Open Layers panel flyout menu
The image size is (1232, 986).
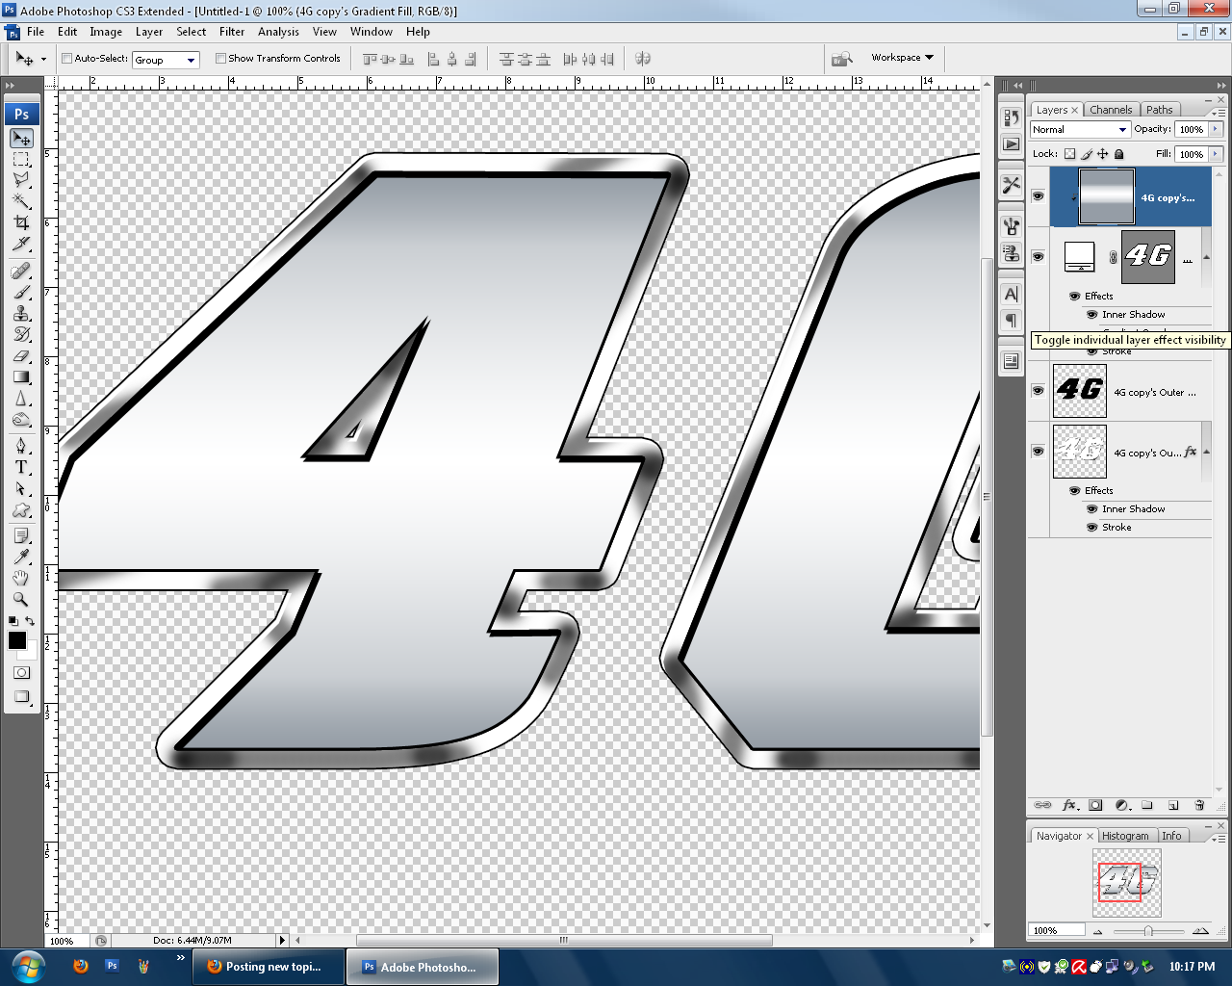pos(1218,113)
